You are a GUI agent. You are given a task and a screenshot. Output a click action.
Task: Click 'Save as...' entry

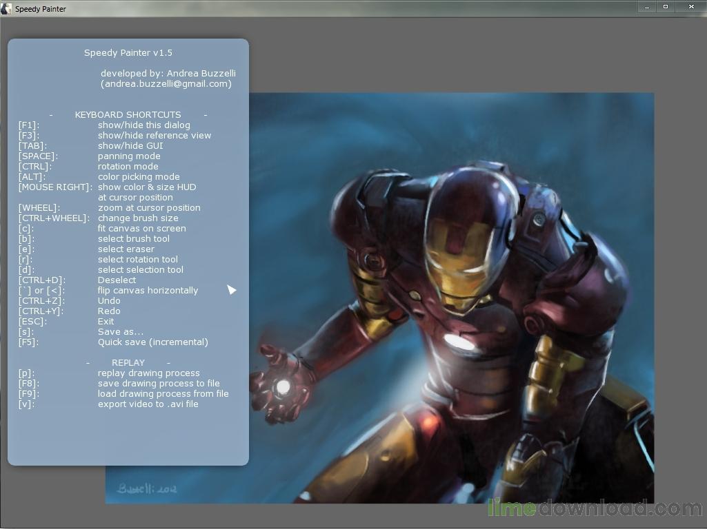pos(121,332)
